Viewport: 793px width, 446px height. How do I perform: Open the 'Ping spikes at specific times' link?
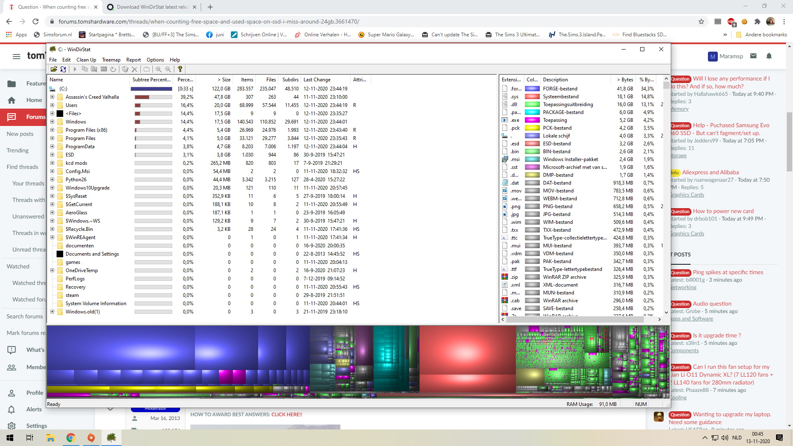[x=728, y=272]
